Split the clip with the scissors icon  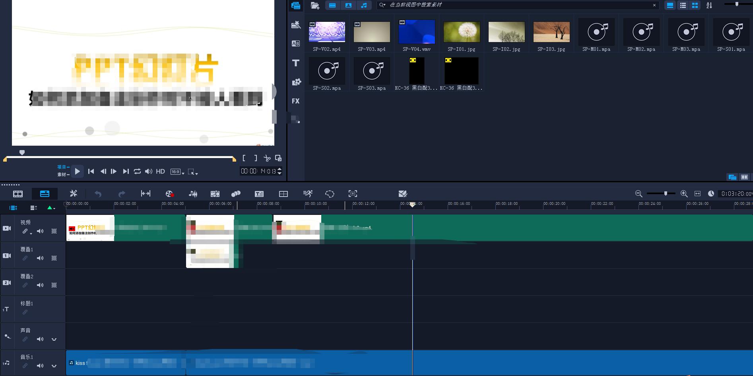pyautogui.click(x=267, y=158)
